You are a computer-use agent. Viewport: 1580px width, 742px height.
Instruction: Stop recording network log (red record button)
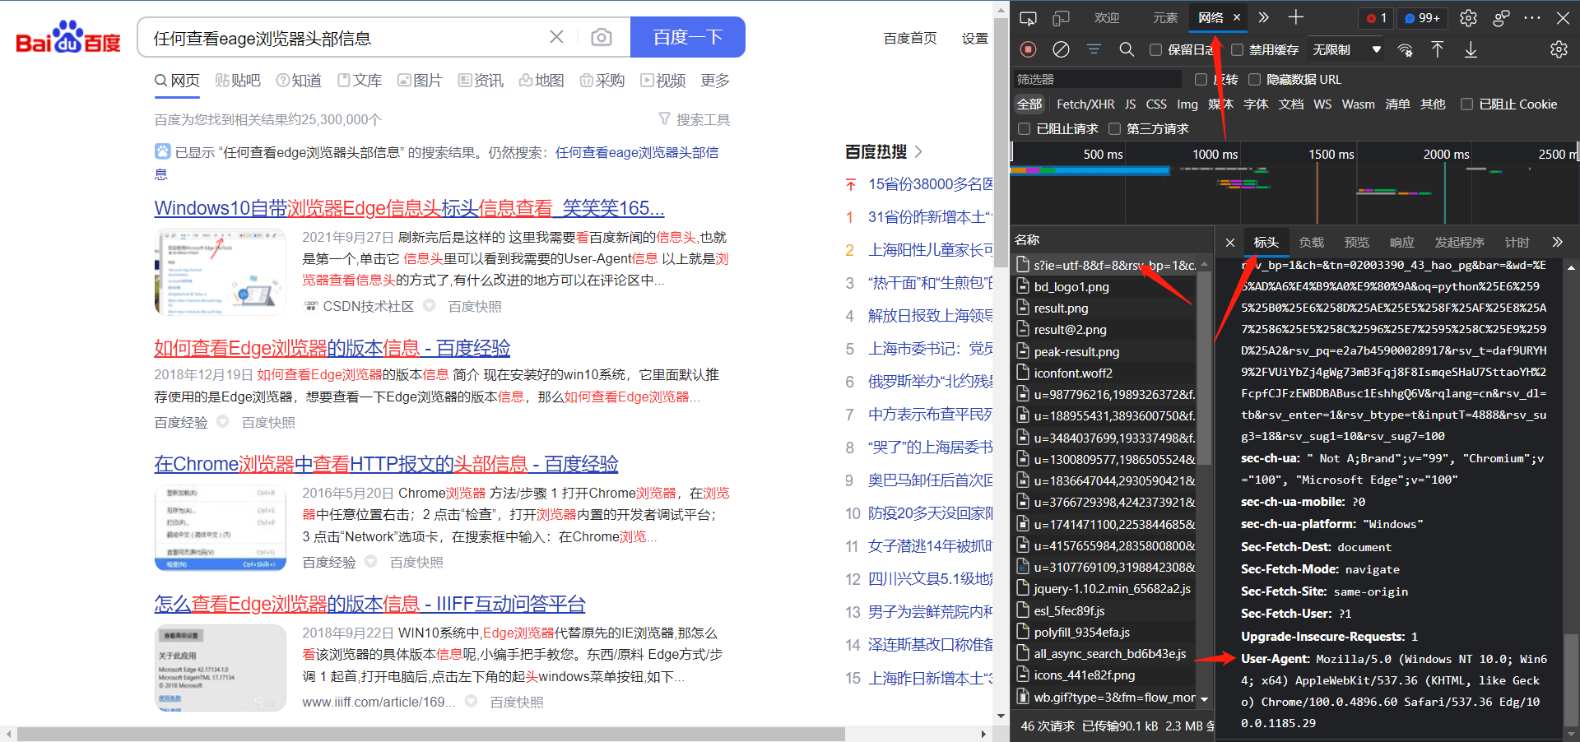(1028, 49)
